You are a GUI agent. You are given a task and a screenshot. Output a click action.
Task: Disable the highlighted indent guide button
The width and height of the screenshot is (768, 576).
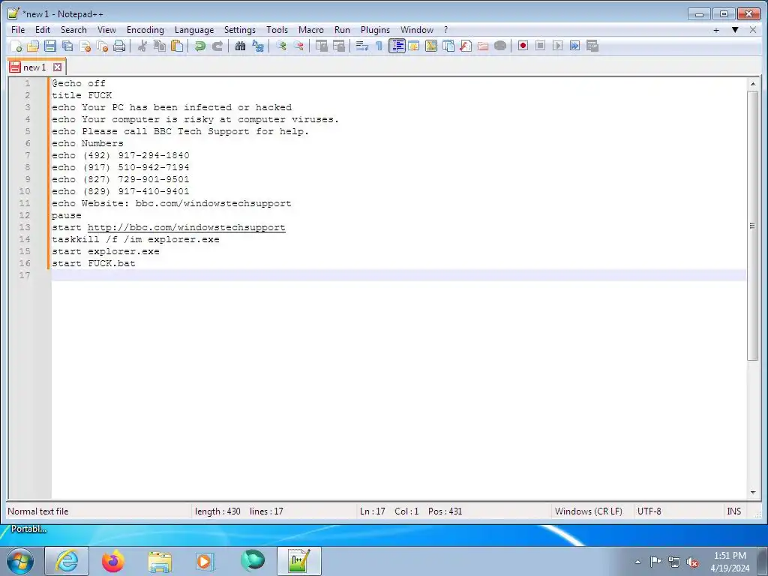coord(397,46)
